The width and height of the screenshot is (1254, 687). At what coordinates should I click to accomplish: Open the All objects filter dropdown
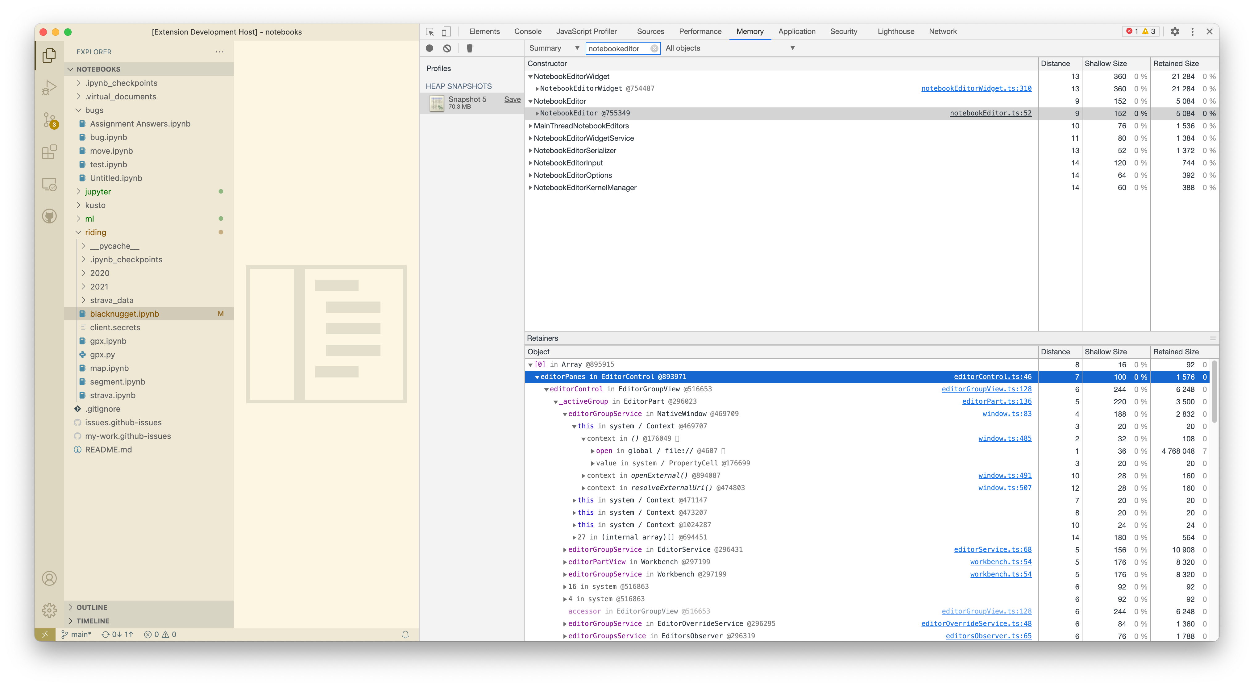tap(730, 48)
